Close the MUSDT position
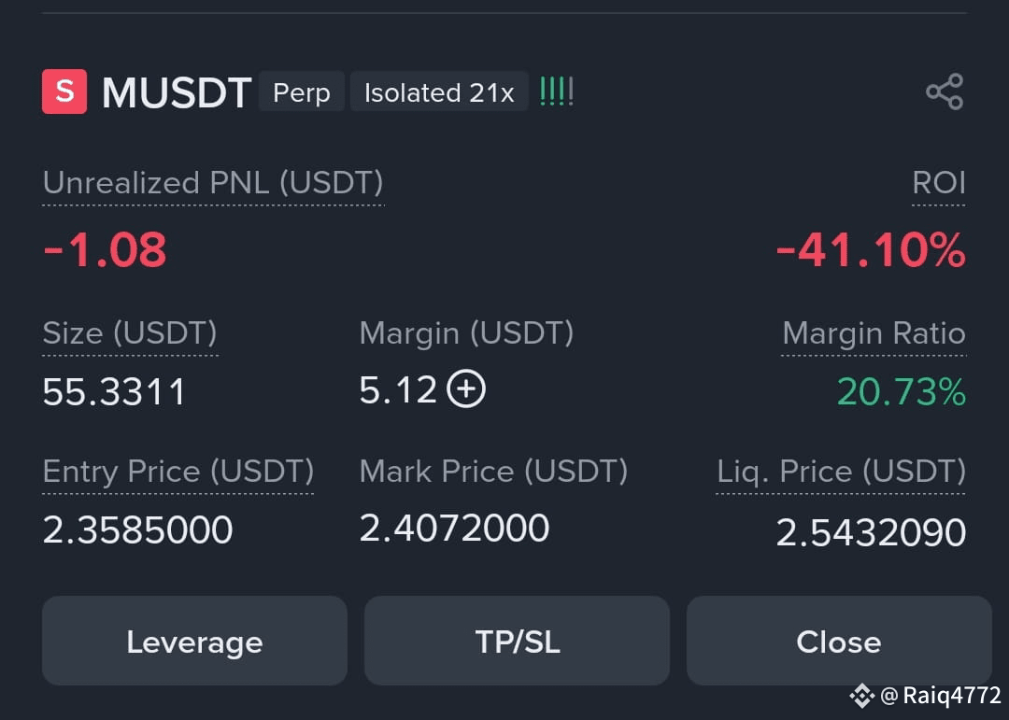This screenshot has width=1009, height=720. point(839,641)
